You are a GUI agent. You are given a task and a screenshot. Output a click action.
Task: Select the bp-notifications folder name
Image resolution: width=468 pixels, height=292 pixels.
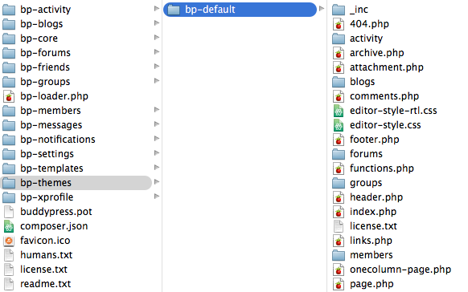[x=58, y=140]
